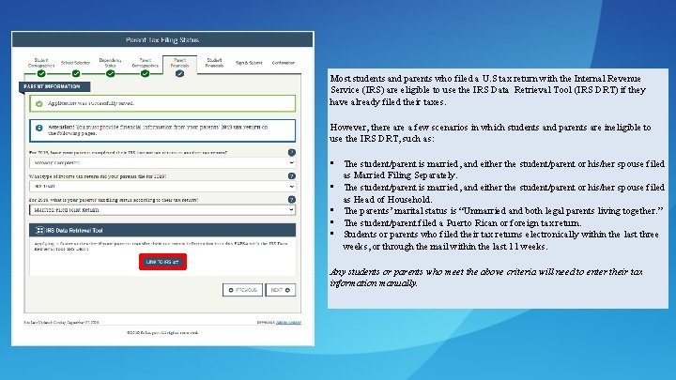Expand the tax filing status dropdown
This screenshot has width=676, height=380.
click(162, 210)
